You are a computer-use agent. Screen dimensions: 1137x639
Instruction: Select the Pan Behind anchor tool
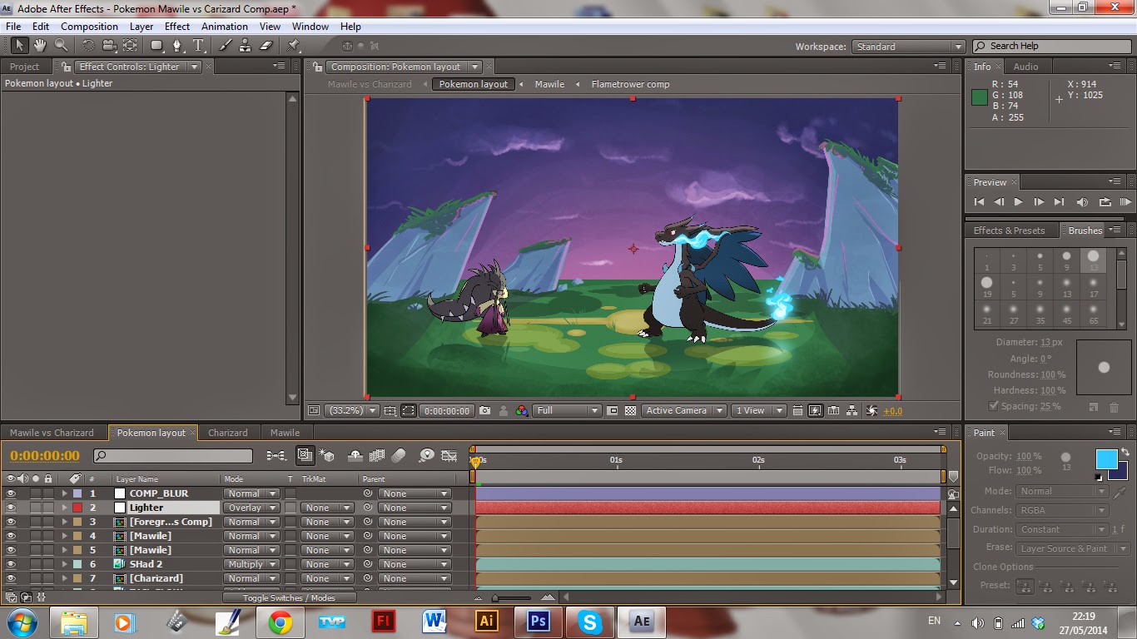130,46
